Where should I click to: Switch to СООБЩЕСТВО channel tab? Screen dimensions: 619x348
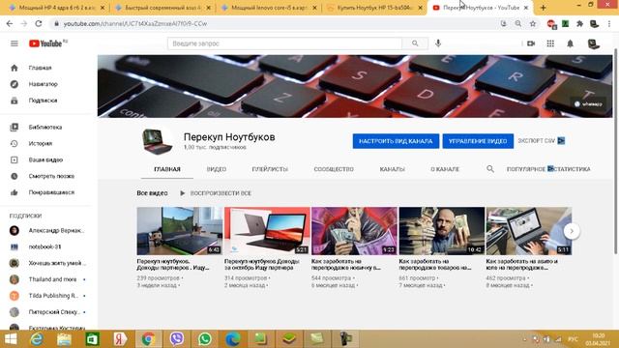pos(334,169)
